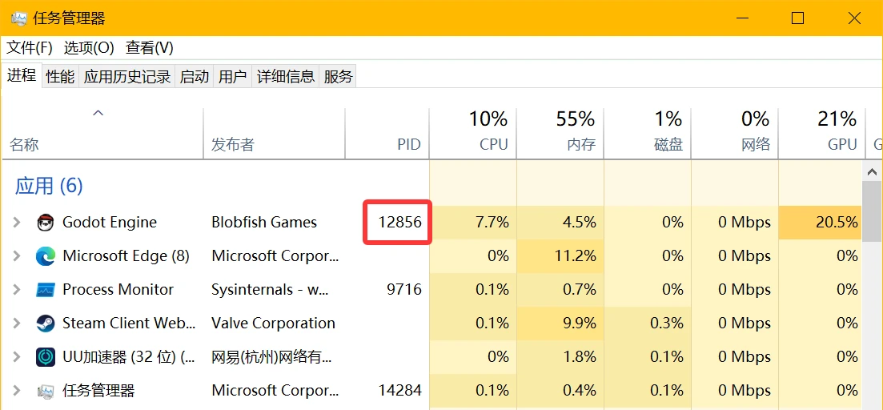Maximize the Task Manager window
Viewport: 883px width, 410px height.
(797, 18)
